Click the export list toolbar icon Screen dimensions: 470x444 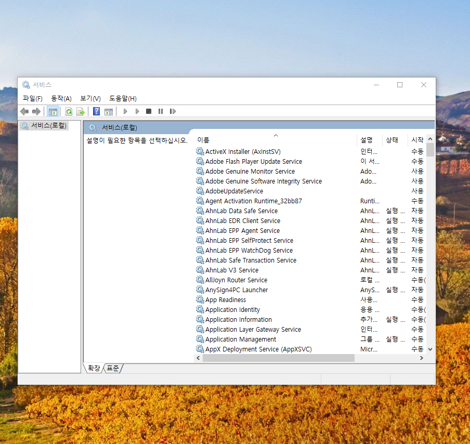click(81, 112)
